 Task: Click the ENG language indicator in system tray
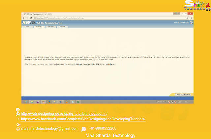pyautogui.click(x=179, y=102)
